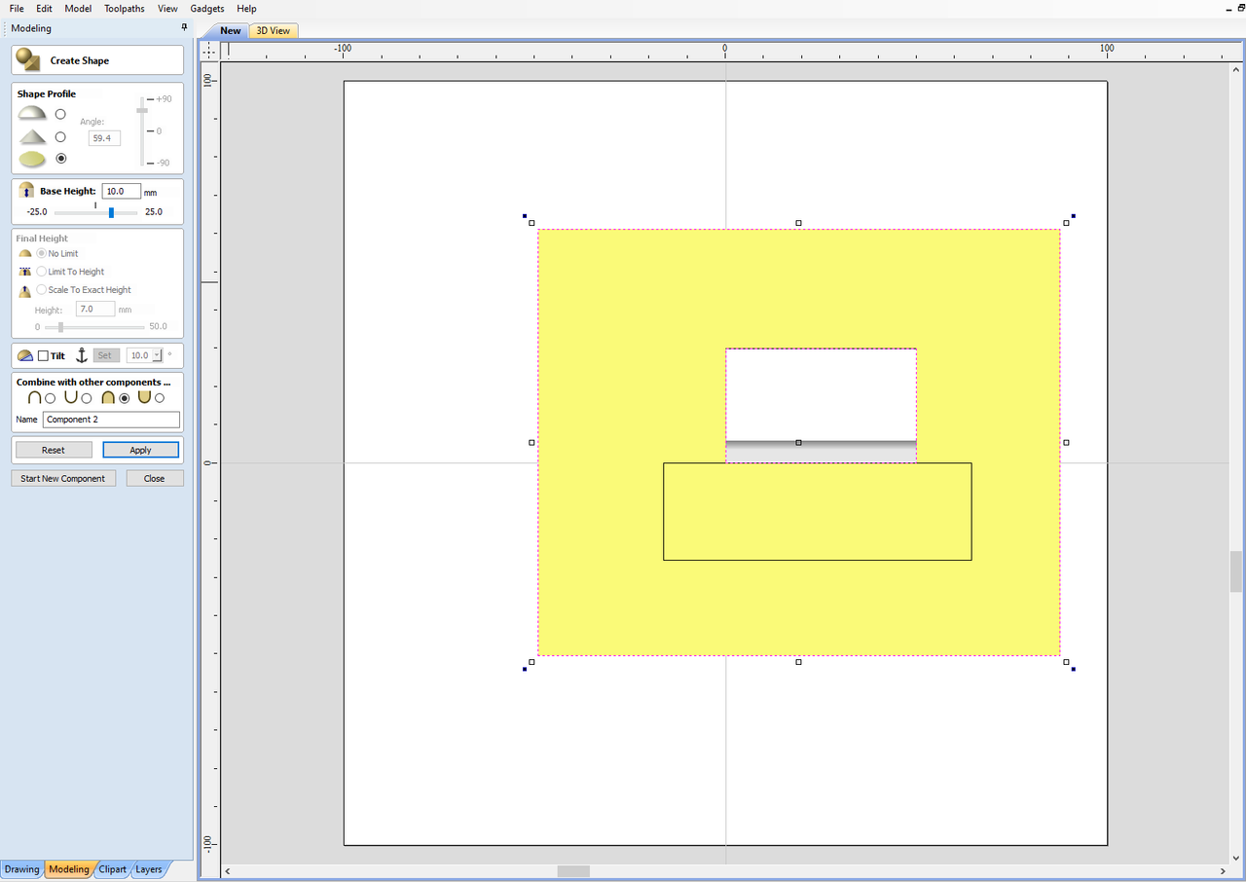
Task: Open the View menu
Action: click(167, 8)
